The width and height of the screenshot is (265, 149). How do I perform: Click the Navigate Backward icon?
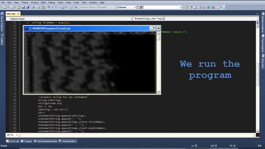pos(63,7)
